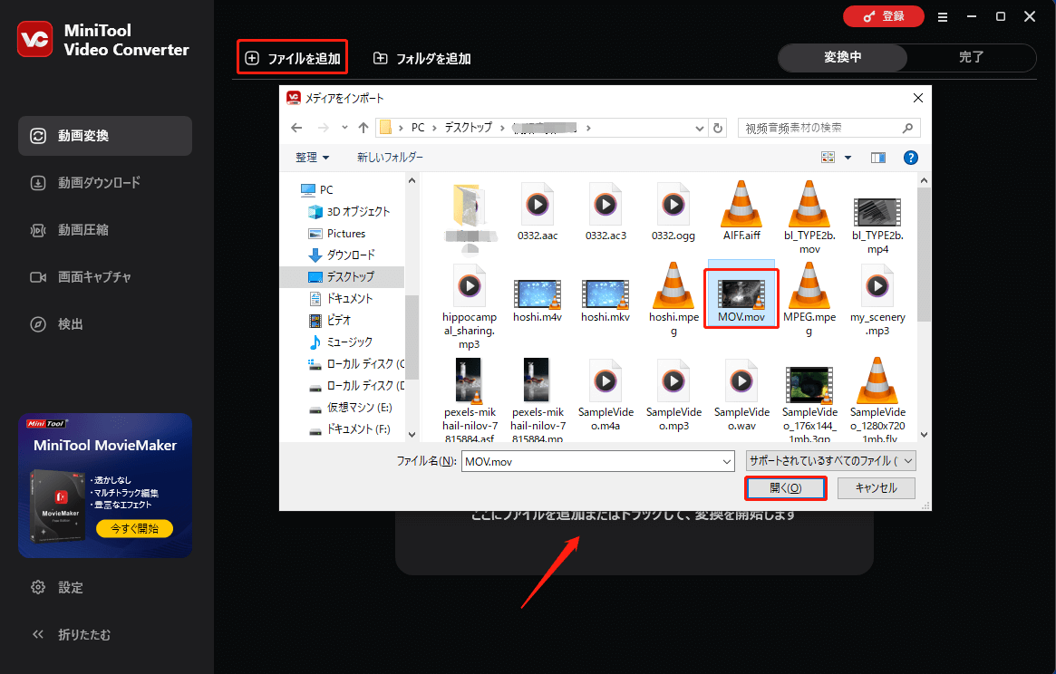Viewport: 1056px width, 674px height.
Task: Select the MPEG.mpeg file
Action: click(x=809, y=299)
